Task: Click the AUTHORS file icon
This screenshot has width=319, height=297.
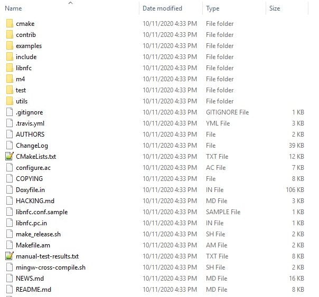Action: point(10,135)
